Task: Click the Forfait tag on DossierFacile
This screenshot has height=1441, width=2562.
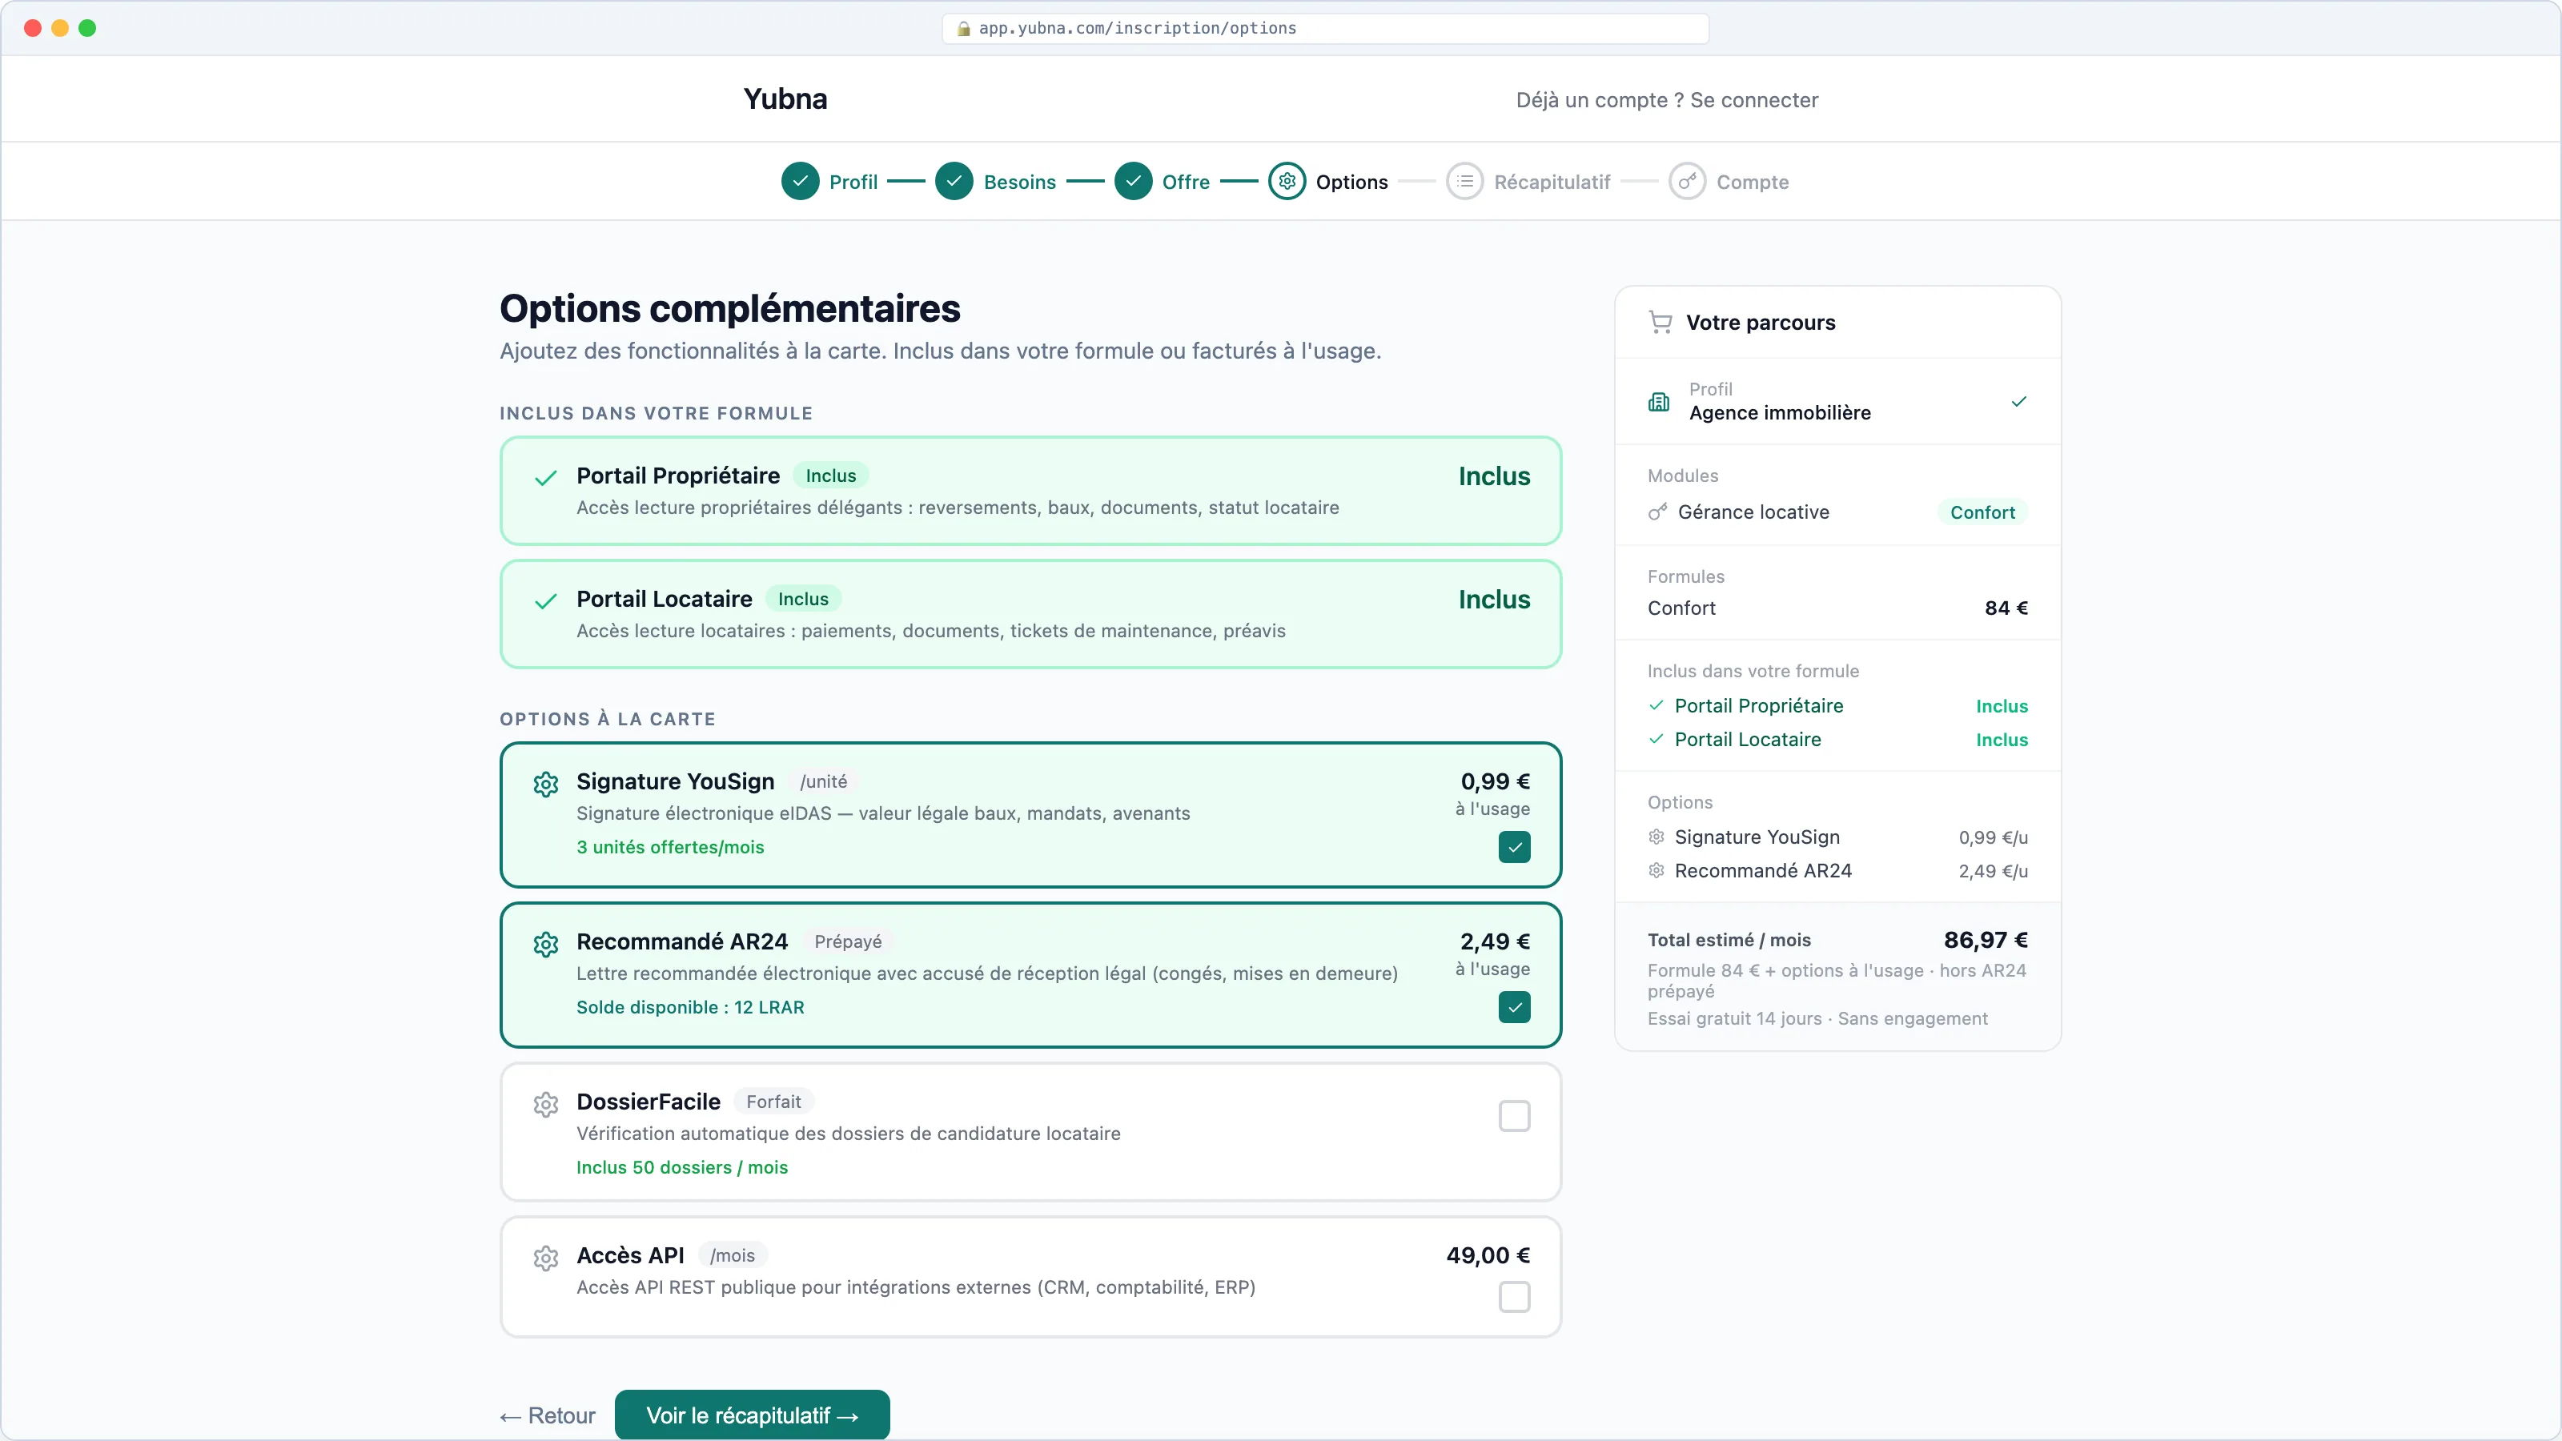Action: (773, 1101)
